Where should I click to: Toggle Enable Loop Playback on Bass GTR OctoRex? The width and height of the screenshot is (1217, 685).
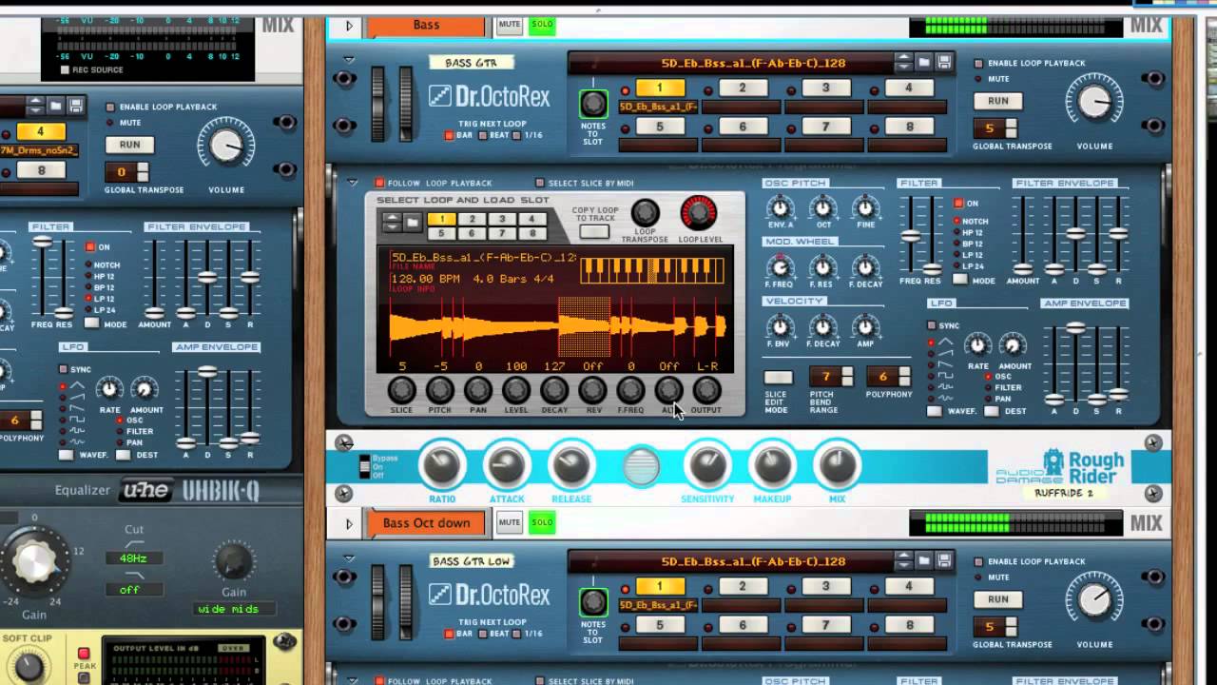978,64
